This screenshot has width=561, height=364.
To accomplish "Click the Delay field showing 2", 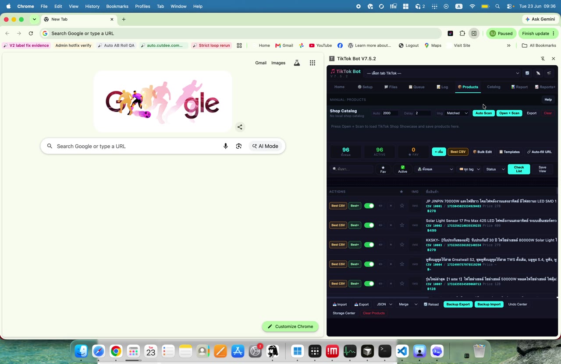I will pyautogui.click(x=422, y=113).
